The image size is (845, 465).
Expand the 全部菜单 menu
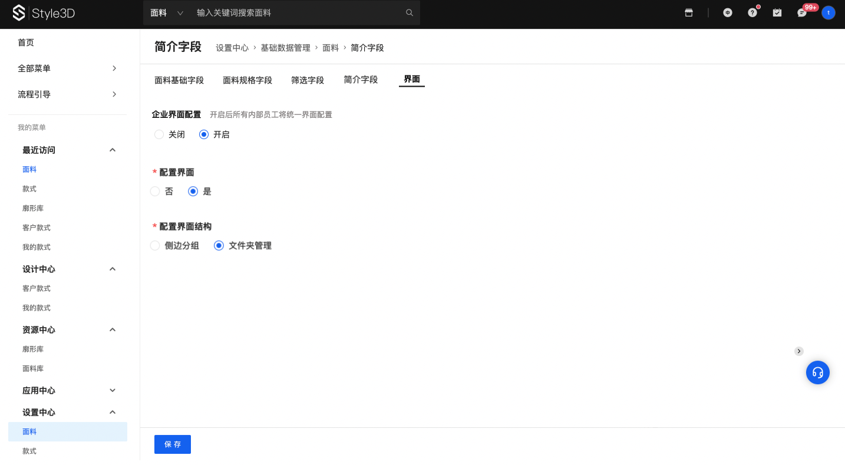click(x=68, y=68)
